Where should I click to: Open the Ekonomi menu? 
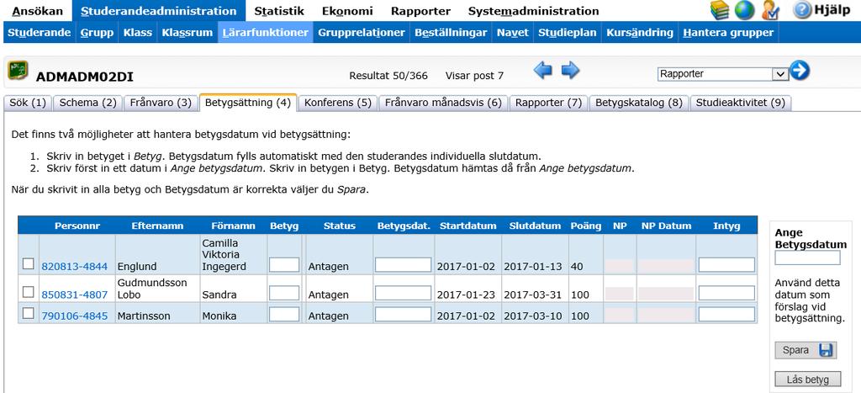pyautogui.click(x=347, y=11)
